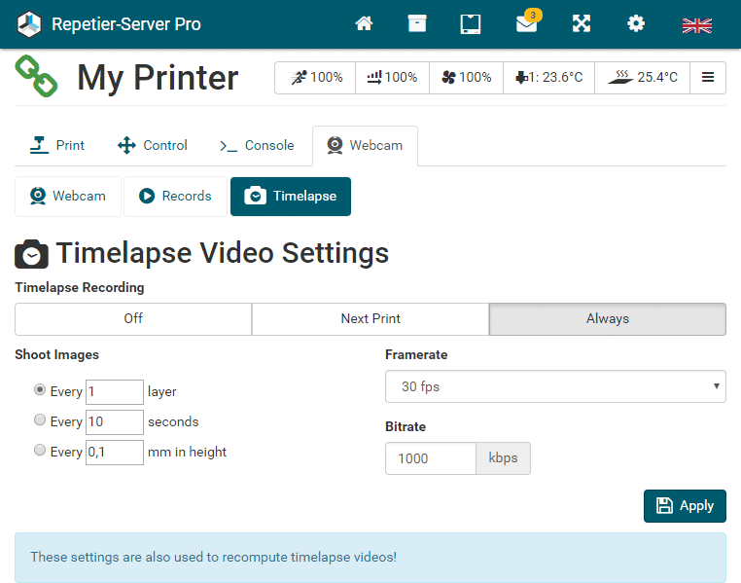Image resolution: width=741 pixels, height=583 pixels.
Task: Set timelapse recording to Off
Action: coord(133,318)
